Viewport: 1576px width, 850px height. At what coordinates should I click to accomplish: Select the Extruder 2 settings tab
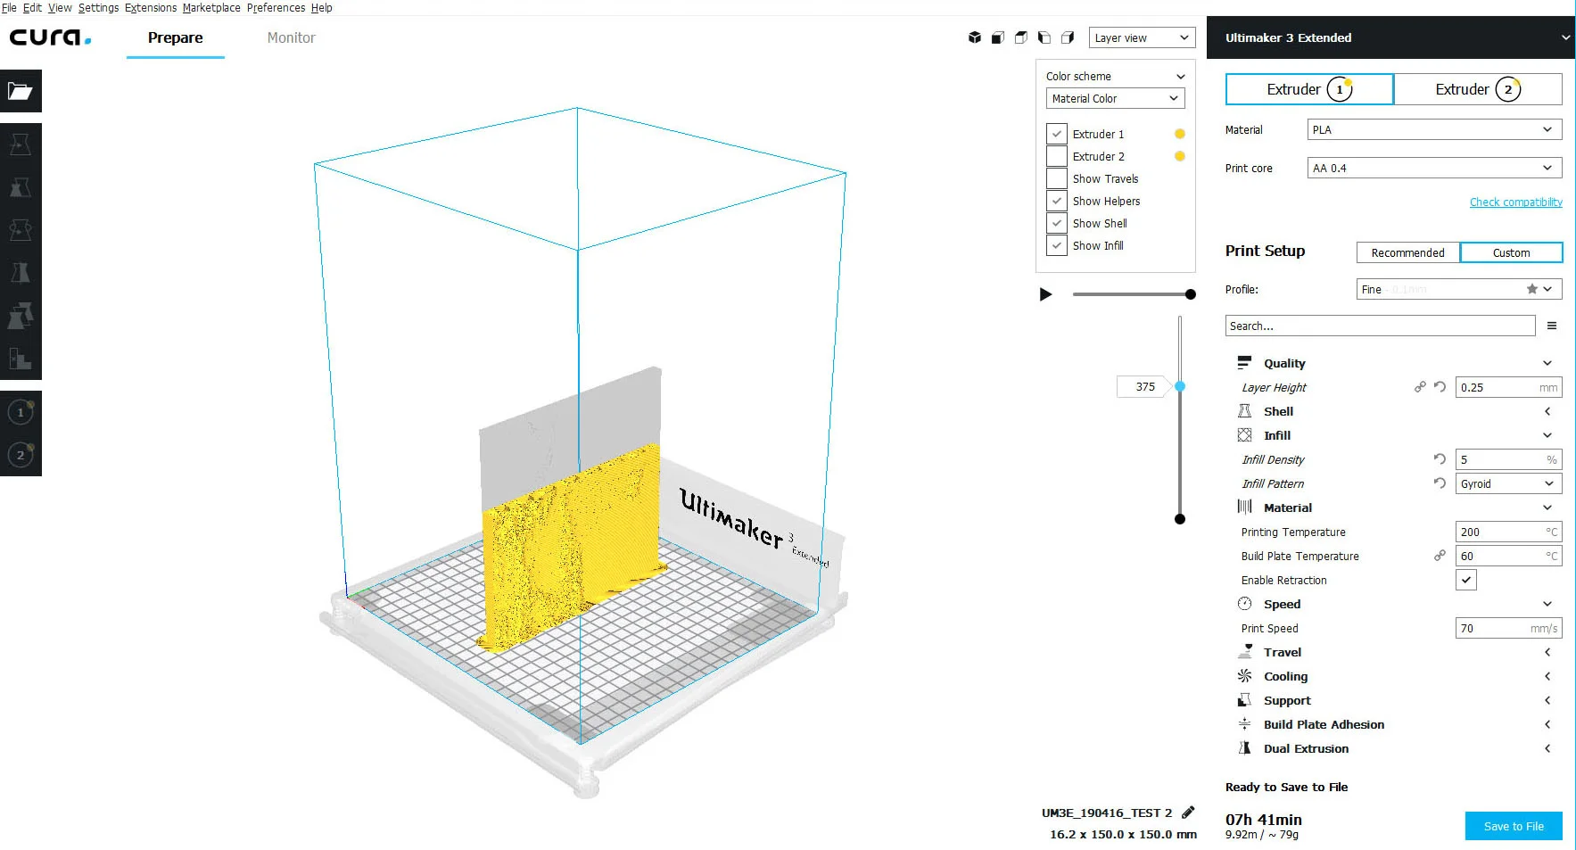[1478, 89]
